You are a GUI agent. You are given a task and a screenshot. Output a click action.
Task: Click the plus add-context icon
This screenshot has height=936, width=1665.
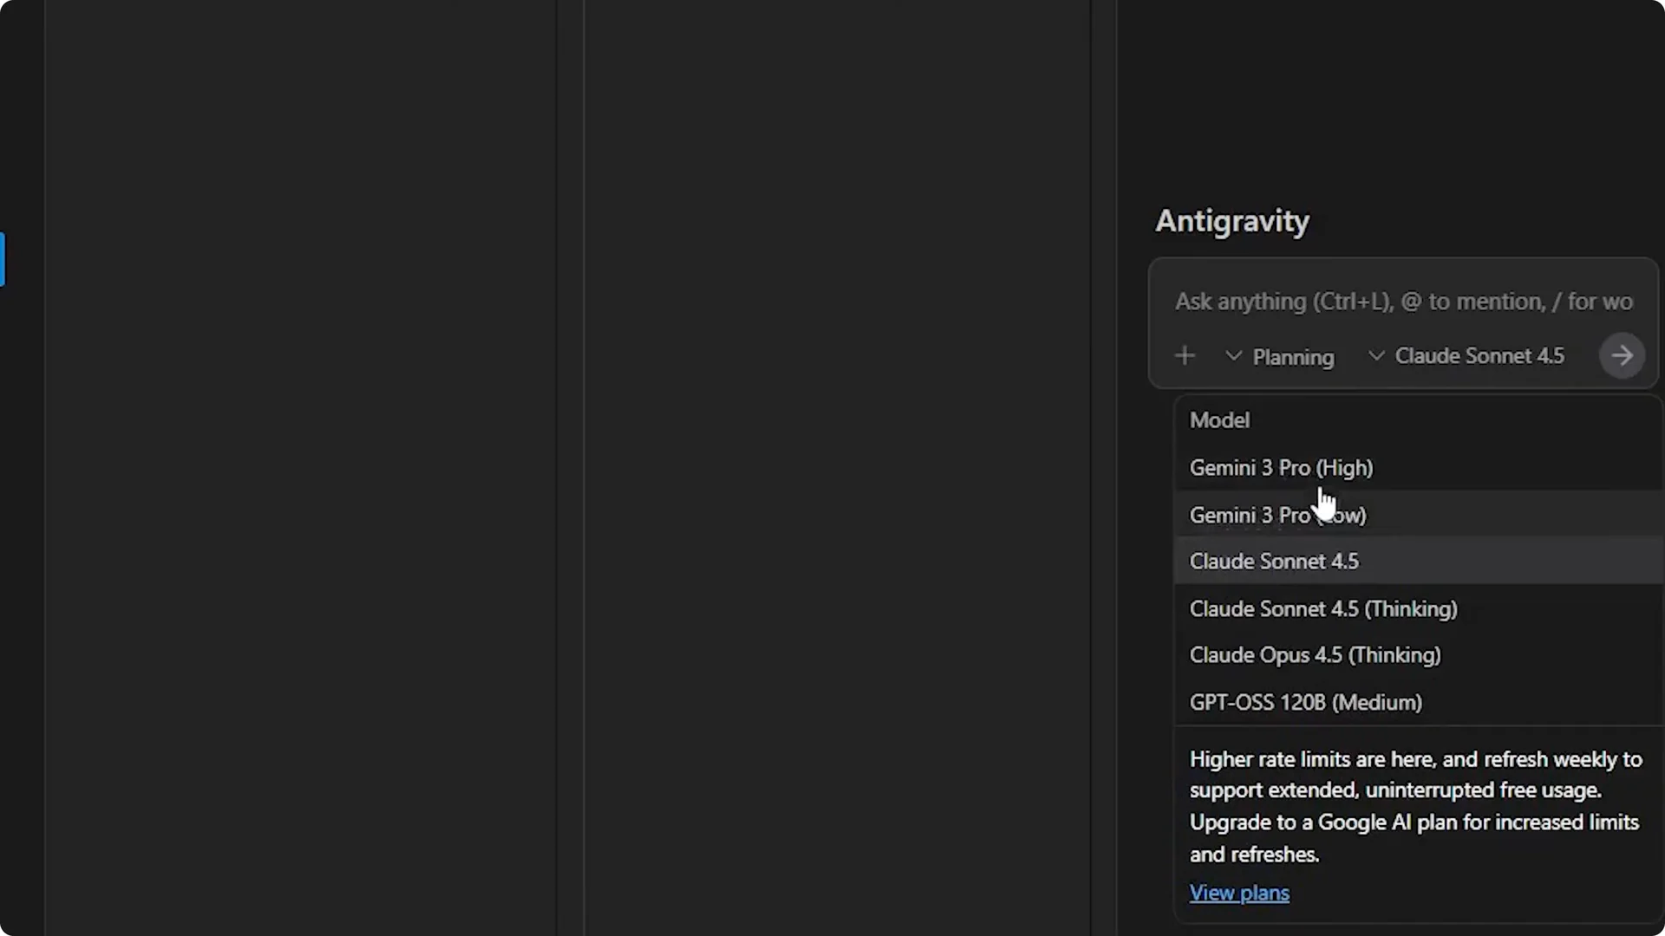pos(1185,356)
